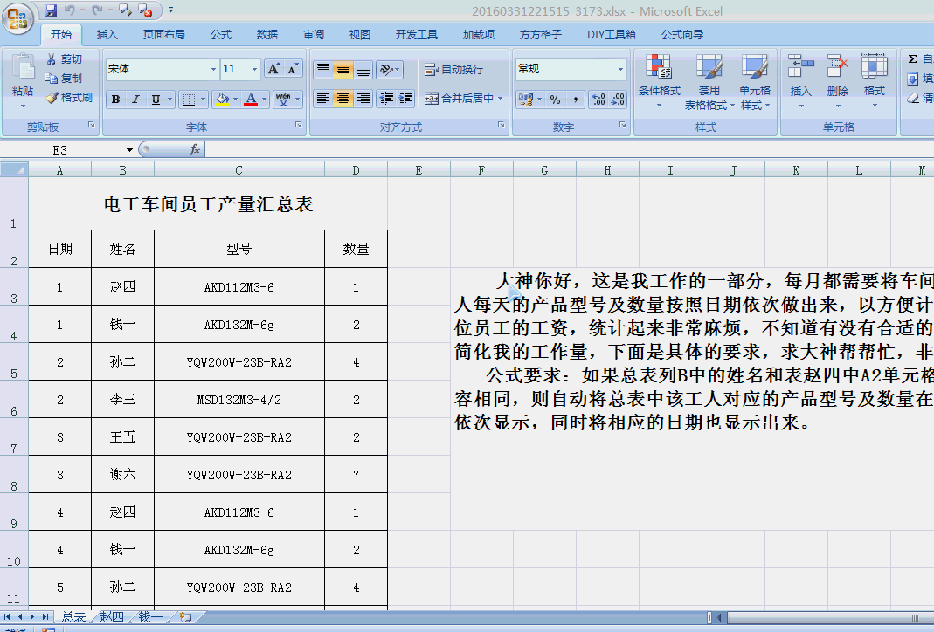Click the Format Painter (格式刷) brush icon
This screenshot has width=934, height=632.
[52, 98]
